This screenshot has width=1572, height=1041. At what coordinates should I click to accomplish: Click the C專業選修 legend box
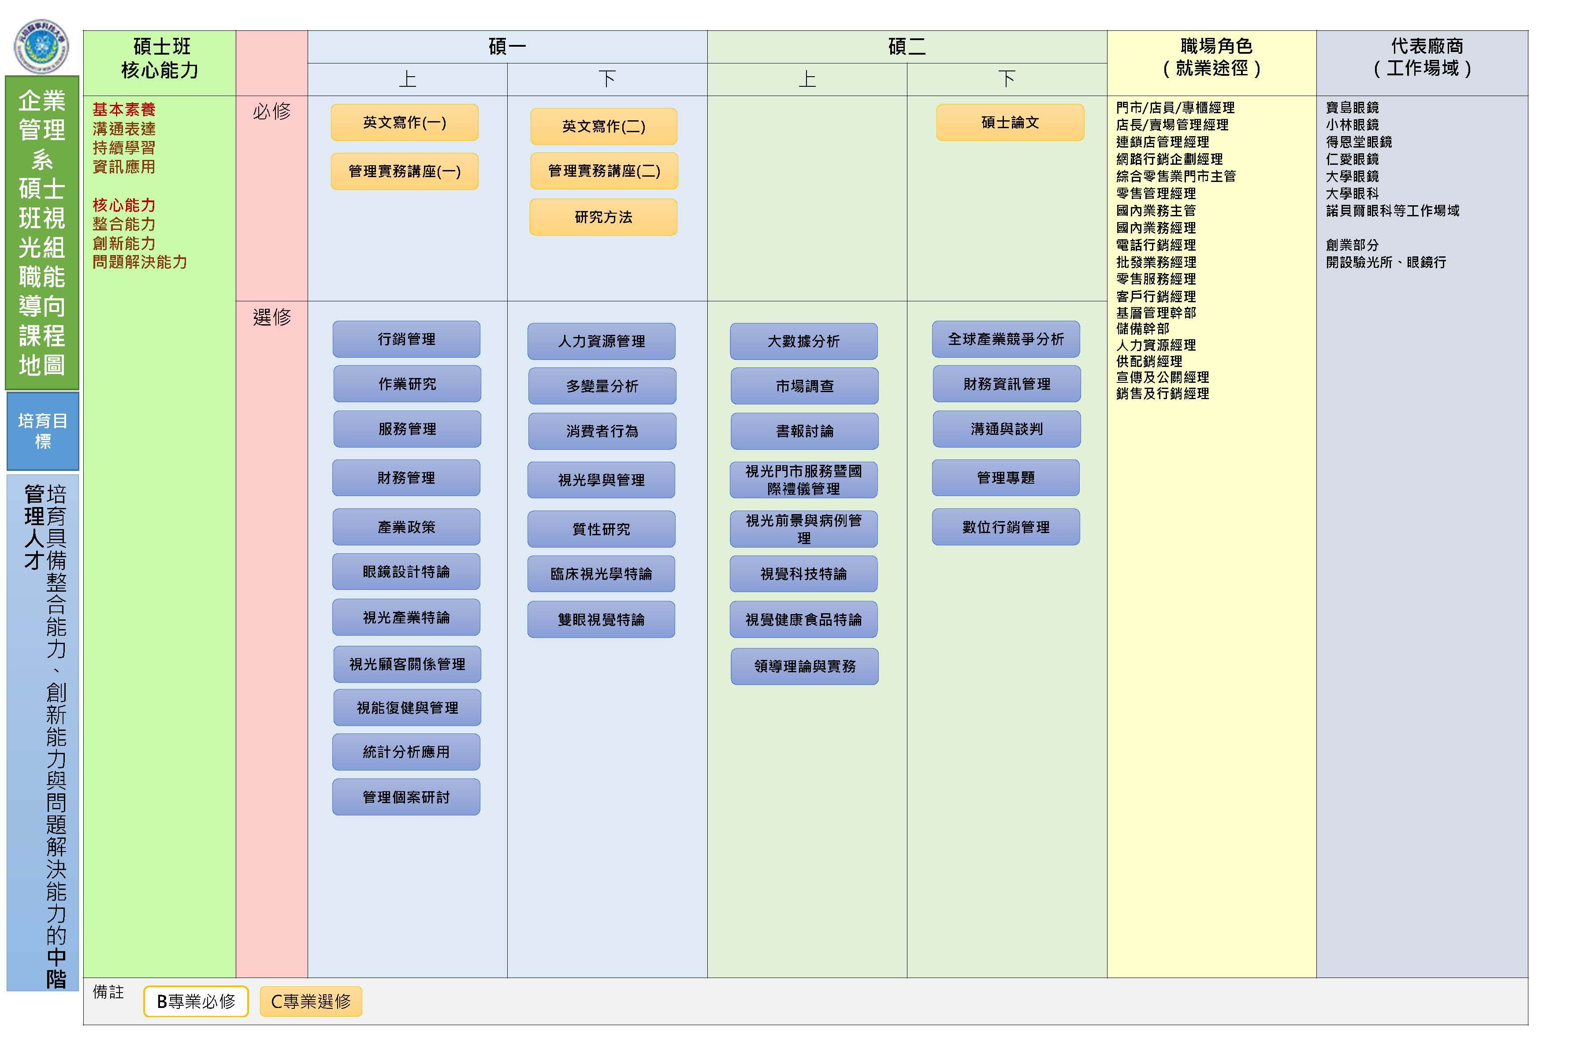coord(311,1001)
